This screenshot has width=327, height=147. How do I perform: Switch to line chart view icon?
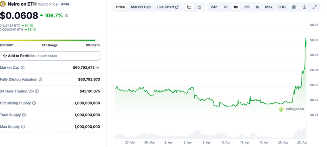click(x=189, y=7)
